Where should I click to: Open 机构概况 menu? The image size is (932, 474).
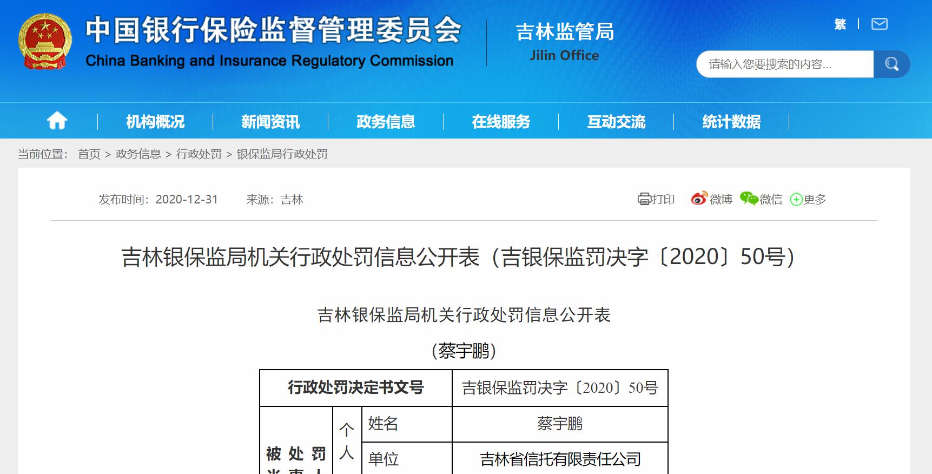(x=155, y=122)
